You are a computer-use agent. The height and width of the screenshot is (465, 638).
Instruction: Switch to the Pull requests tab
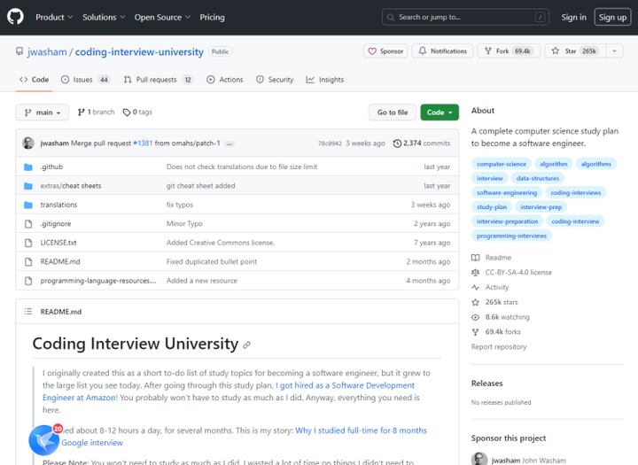pyautogui.click(x=159, y=80)
